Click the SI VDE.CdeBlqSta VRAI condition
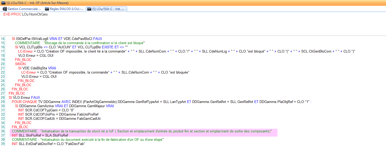 coord(37,68)
